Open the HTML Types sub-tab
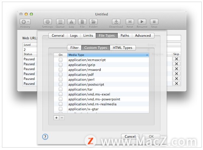 click(122, 48)
